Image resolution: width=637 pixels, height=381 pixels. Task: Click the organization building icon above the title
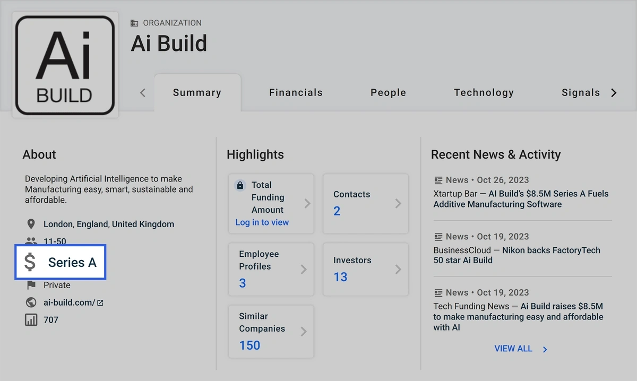tap(134, 23)
